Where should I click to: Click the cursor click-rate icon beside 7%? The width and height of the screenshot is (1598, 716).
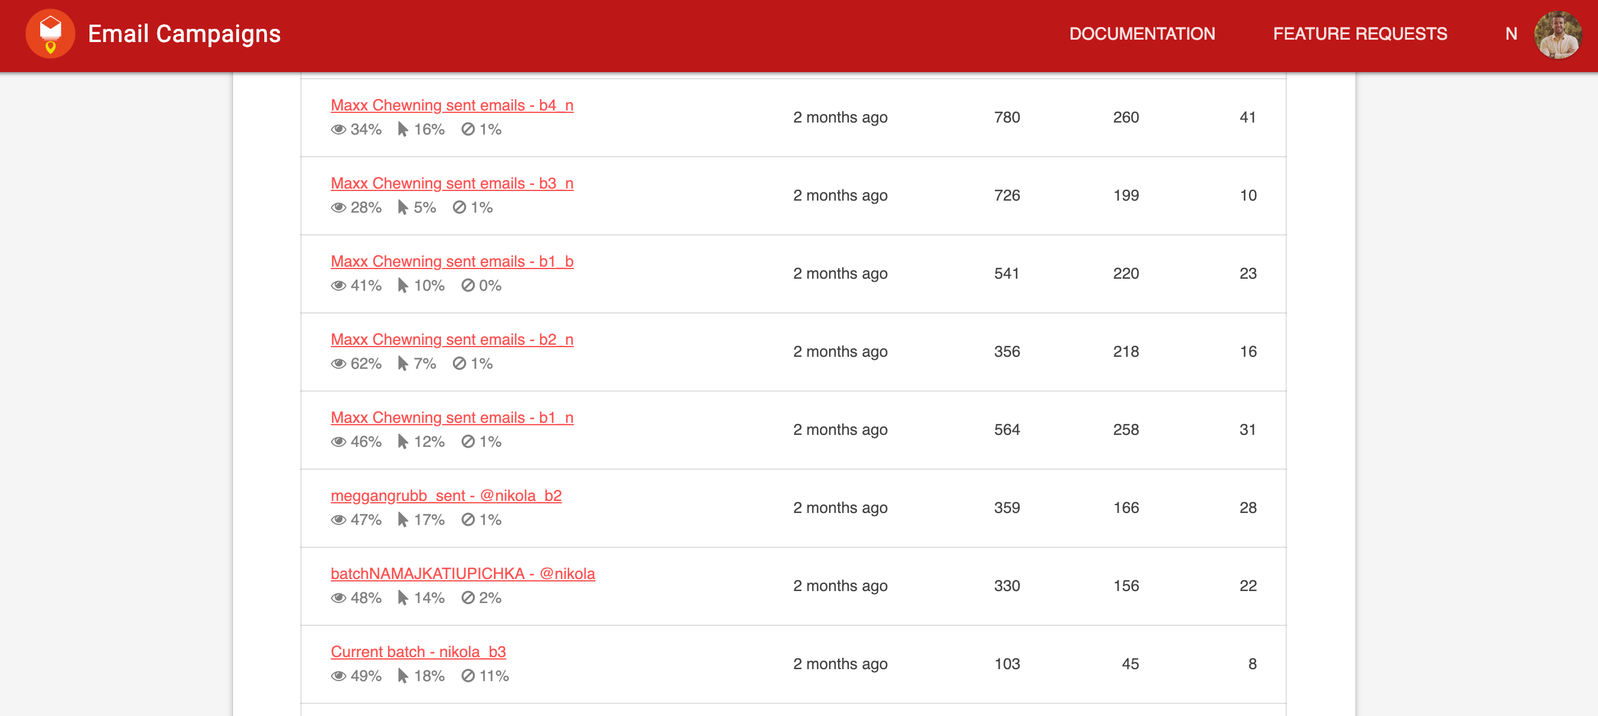[403, 364]
